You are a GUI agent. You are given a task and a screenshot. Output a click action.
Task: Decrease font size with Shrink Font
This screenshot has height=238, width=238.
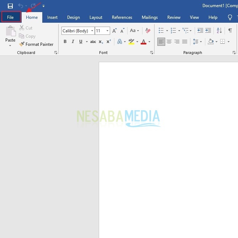coord(122,31)
